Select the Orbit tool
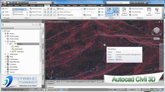The image size is (165, 92). pyautogui.click(x=6, y=12)
